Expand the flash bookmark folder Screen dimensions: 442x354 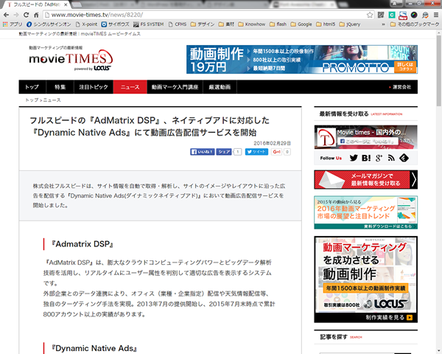click(278, 24)
